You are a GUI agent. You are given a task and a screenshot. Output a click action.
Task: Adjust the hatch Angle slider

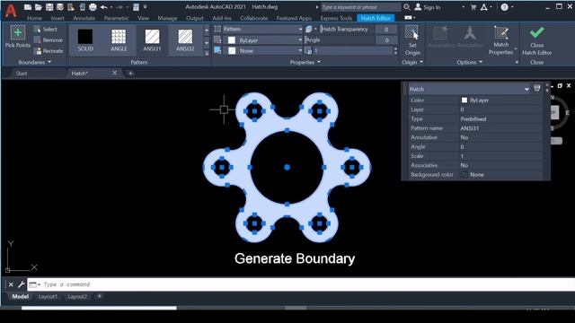340,39
